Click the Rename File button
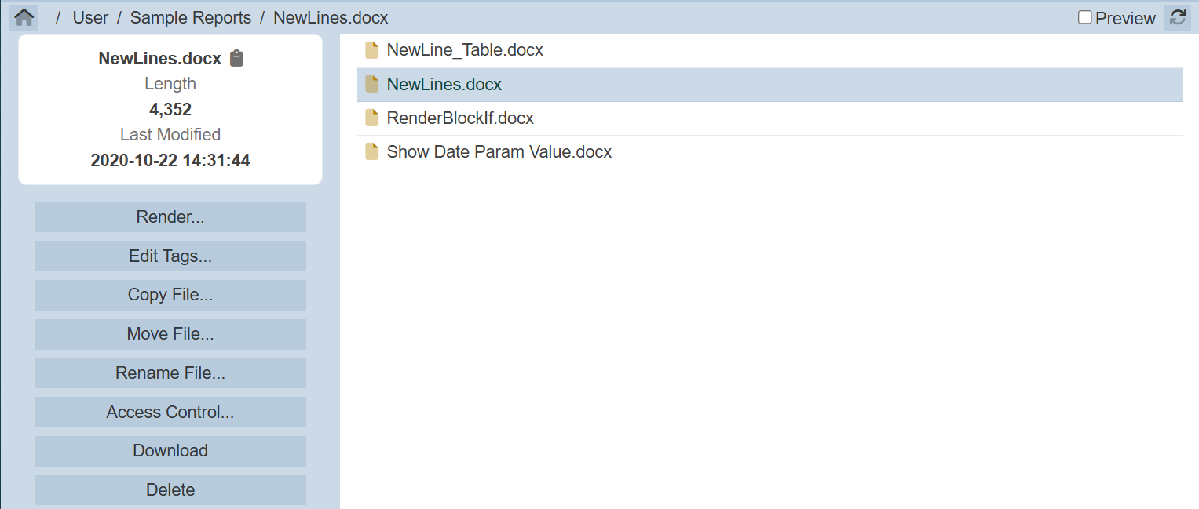Viewport: 1199px width, 509px height. point(170,373)
